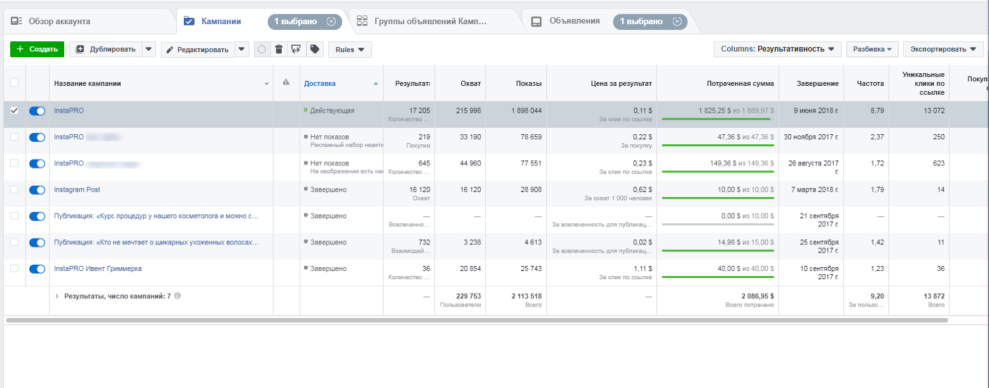Click the tag label icon

pos(314,49)
